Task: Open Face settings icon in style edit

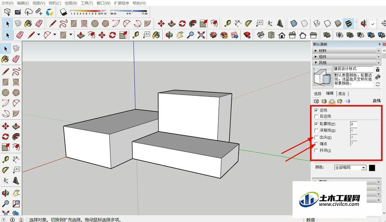Action: [324, 101]
